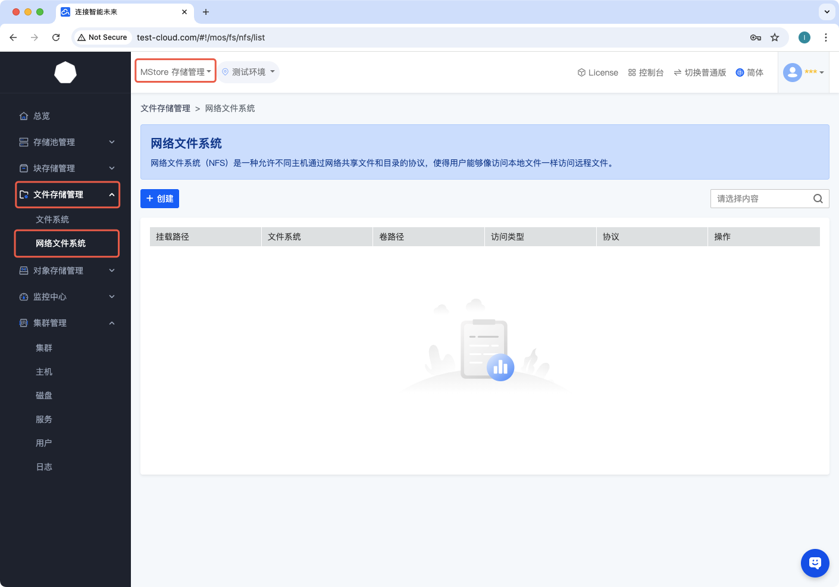This screenshot has width=839, height=587.
Task: Click the hexagon logo in sidebar
Action: [x=65, y=73]
